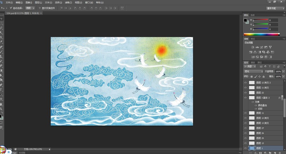This screenshot has height=154, width=286.
Task: Add a Black & White adjustment
Action: (x=259, y=52)
